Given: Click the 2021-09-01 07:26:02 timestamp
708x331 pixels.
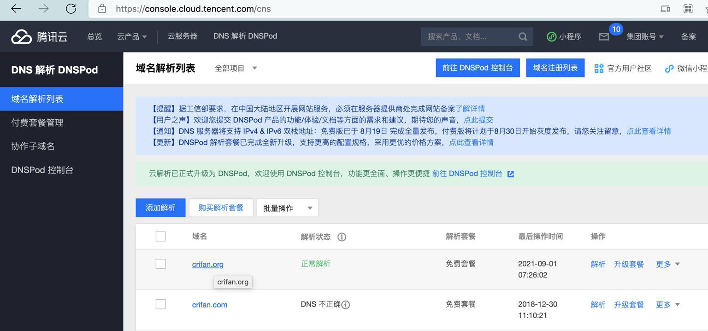Looking at the screenshot, I should pyautogui.click(x=537, y=269).
